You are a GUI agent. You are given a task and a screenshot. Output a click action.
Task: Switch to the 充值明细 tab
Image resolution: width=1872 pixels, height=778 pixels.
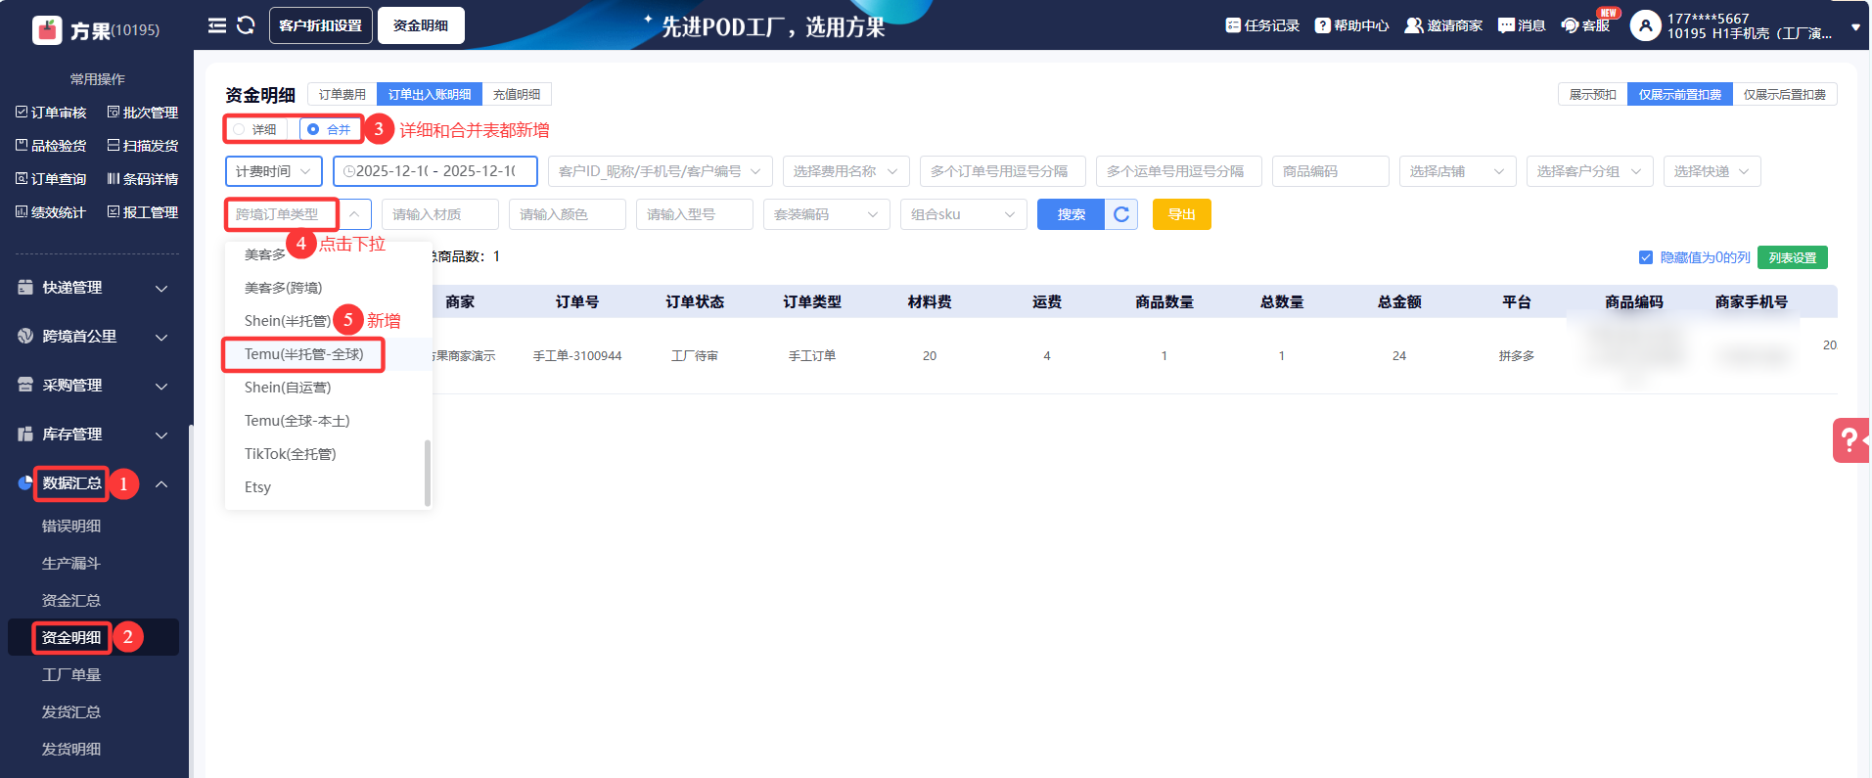click(x=517, y=94)
